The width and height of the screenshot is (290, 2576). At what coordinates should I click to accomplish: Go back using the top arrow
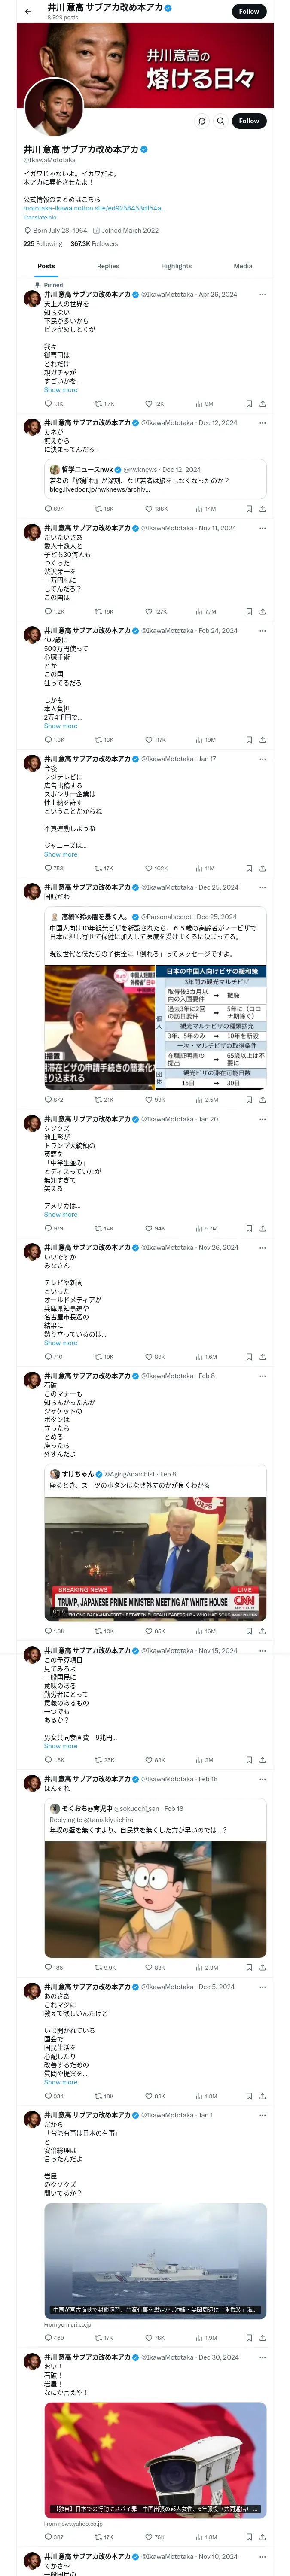[28, 11]
